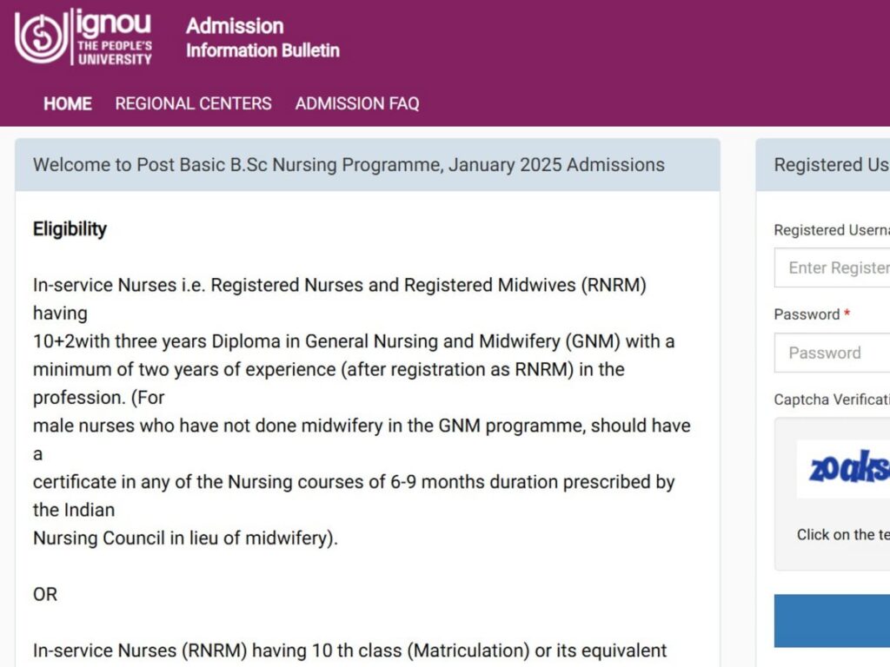
Task: Go to the HOME menu item
Action: pyautogui.click(x=68, y=103)
